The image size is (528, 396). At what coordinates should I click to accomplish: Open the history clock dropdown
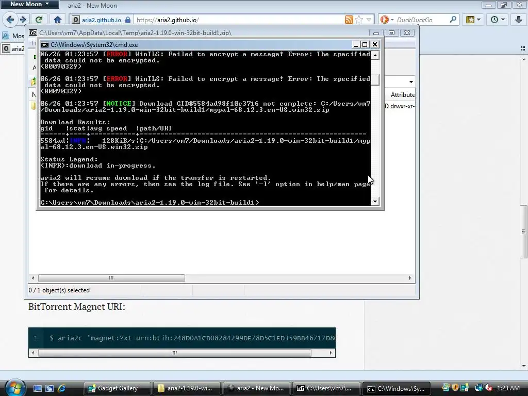coord(498,20)
